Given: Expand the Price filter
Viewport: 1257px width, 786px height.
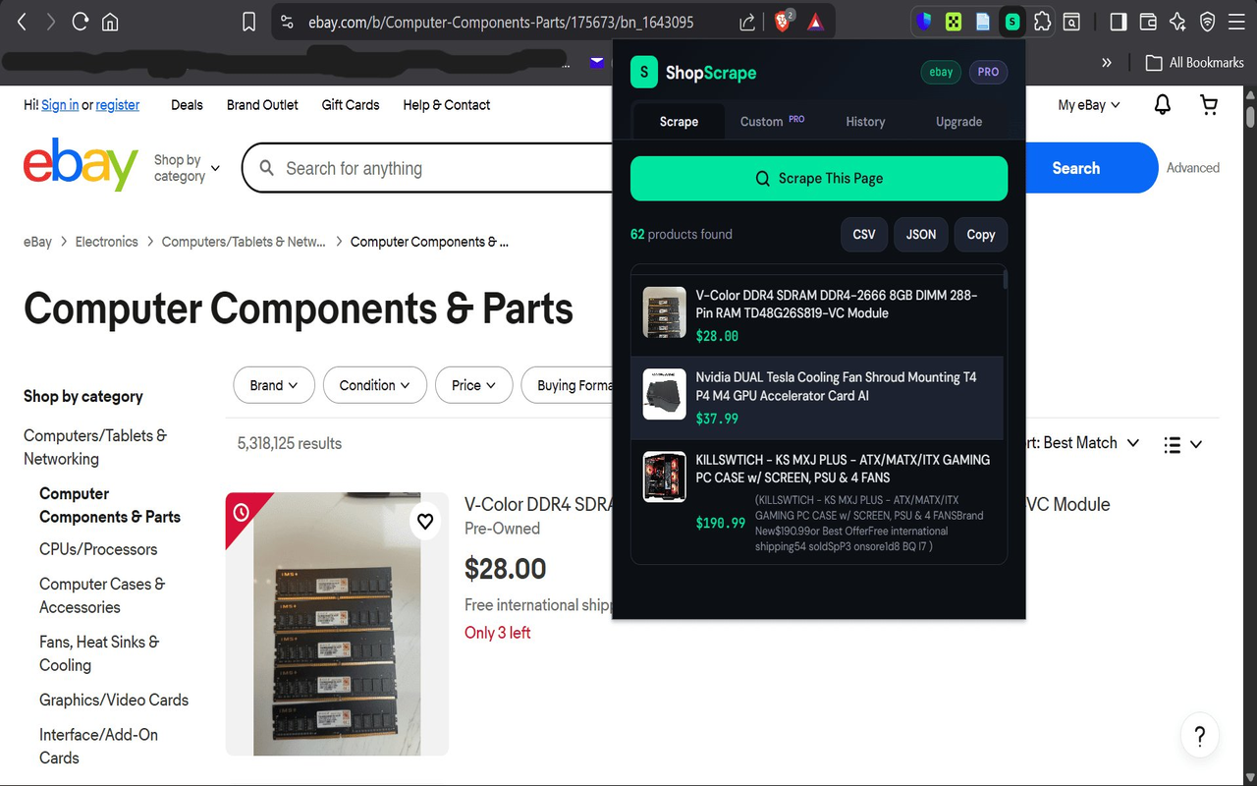Looking at the screenshot, I should point(474,385).
